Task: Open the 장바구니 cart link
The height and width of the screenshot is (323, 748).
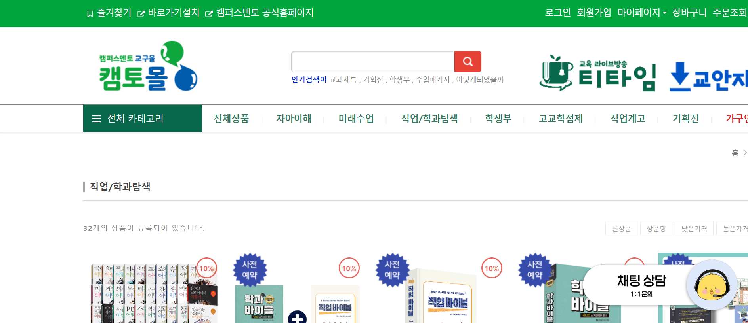Action: click(x=689, y=13)
